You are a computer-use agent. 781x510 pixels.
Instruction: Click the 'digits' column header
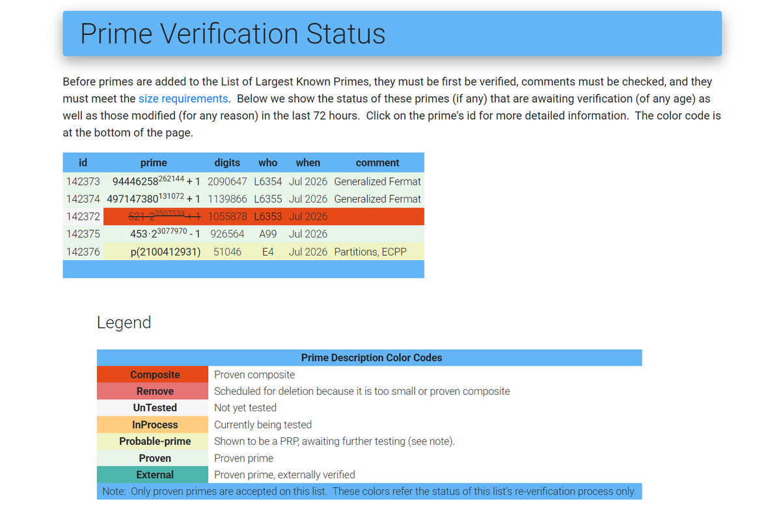[227, 163]
